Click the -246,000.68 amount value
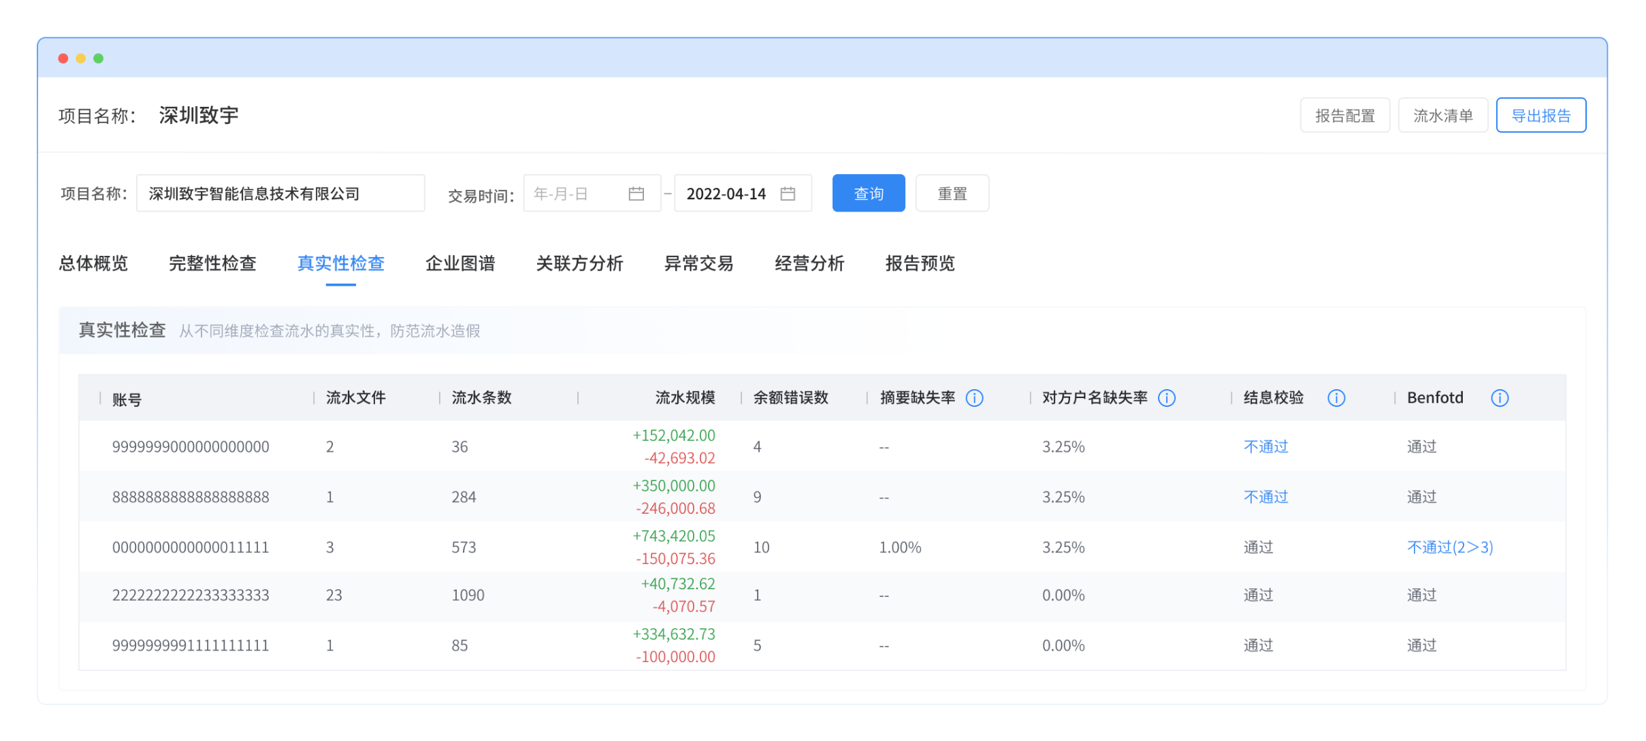1646x741 pixels. (x=675, y=509)
